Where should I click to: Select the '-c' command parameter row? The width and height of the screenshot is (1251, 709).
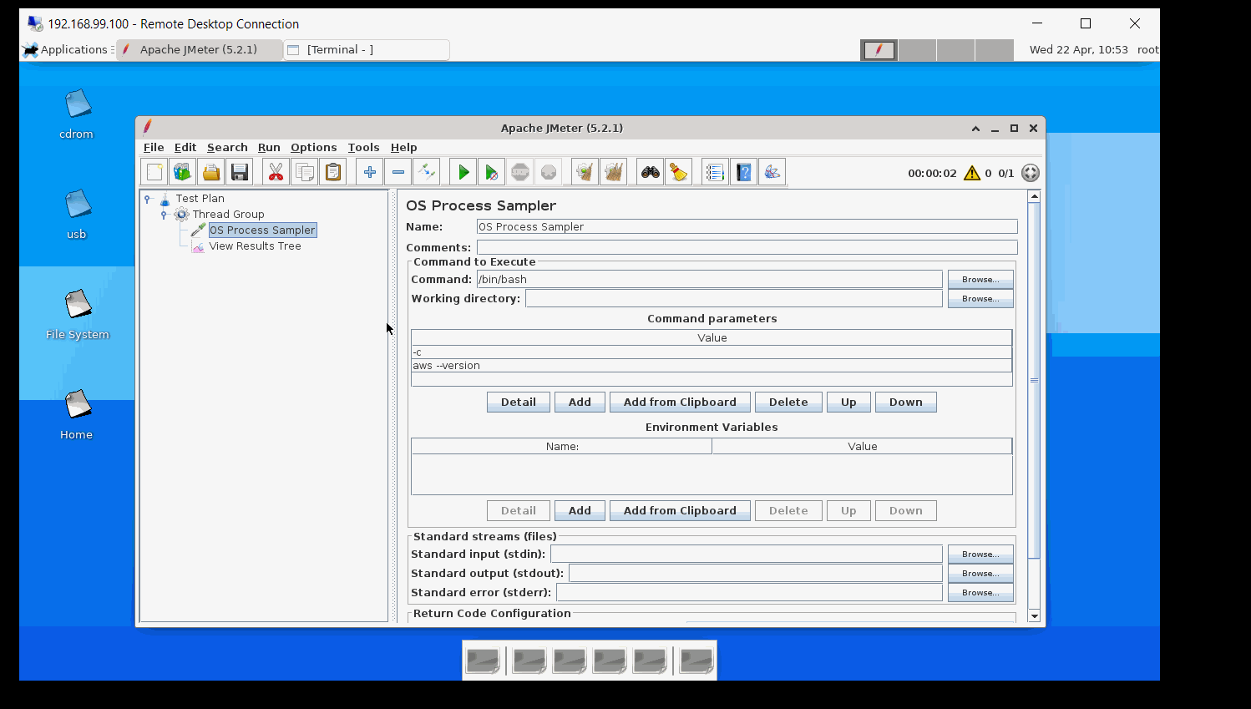coord(712,352)
